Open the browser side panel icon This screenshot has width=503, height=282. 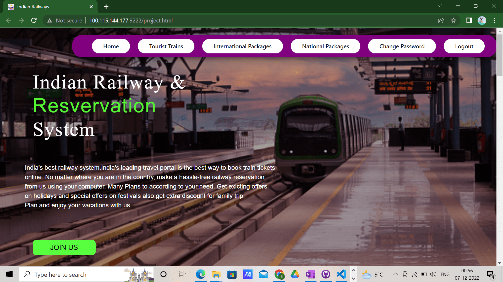point(469,20)
